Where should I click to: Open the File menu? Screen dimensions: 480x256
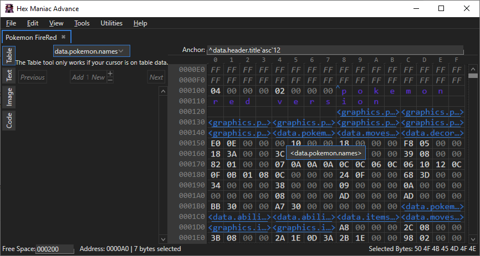click(11, 23)
